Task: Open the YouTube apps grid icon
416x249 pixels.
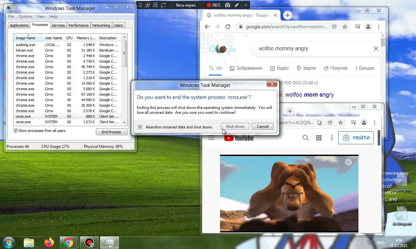Action: click(x=319, y=138)
